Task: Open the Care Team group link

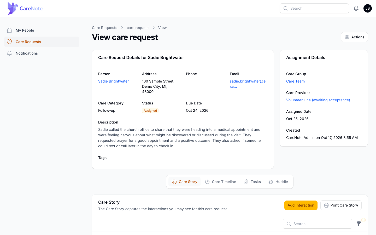Action: click(x=295, y=81)
